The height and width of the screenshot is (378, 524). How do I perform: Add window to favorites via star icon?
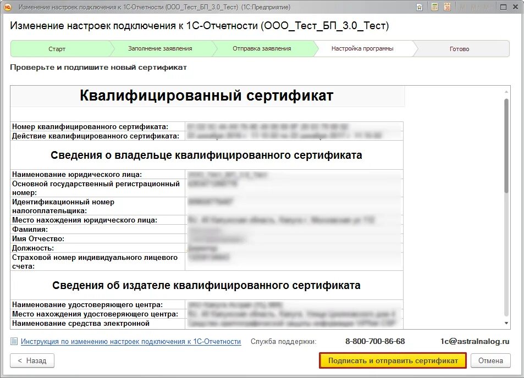pyautogui.click(x=420, y=7)
